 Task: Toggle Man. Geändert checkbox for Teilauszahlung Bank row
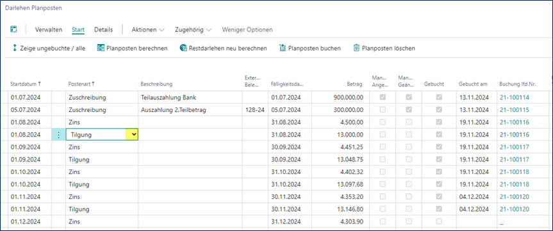(x=409, y=97)
